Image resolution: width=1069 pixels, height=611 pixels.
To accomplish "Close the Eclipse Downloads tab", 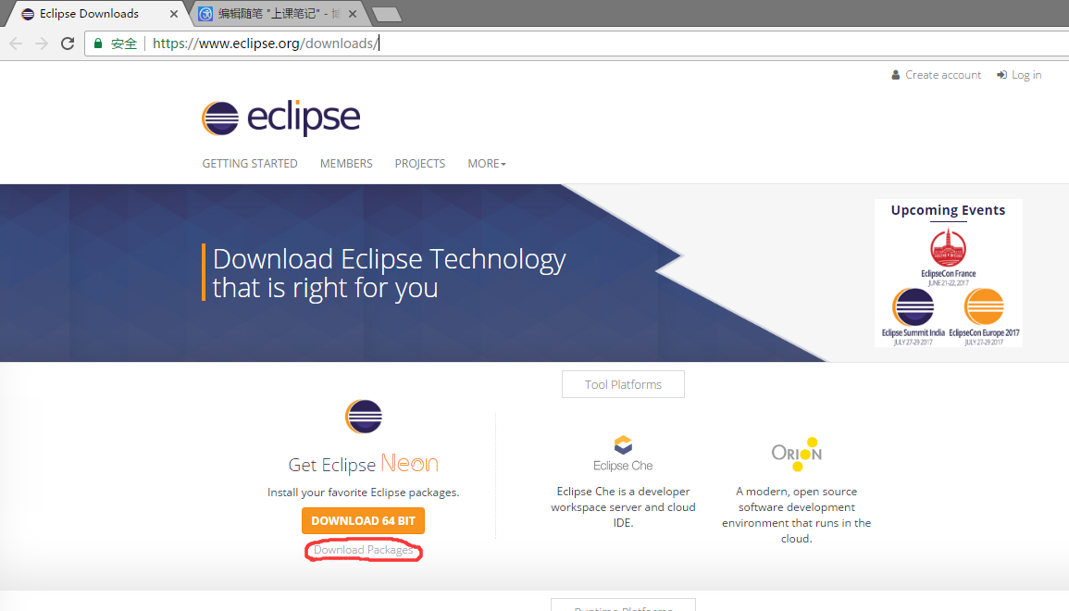I will (173, 14).
